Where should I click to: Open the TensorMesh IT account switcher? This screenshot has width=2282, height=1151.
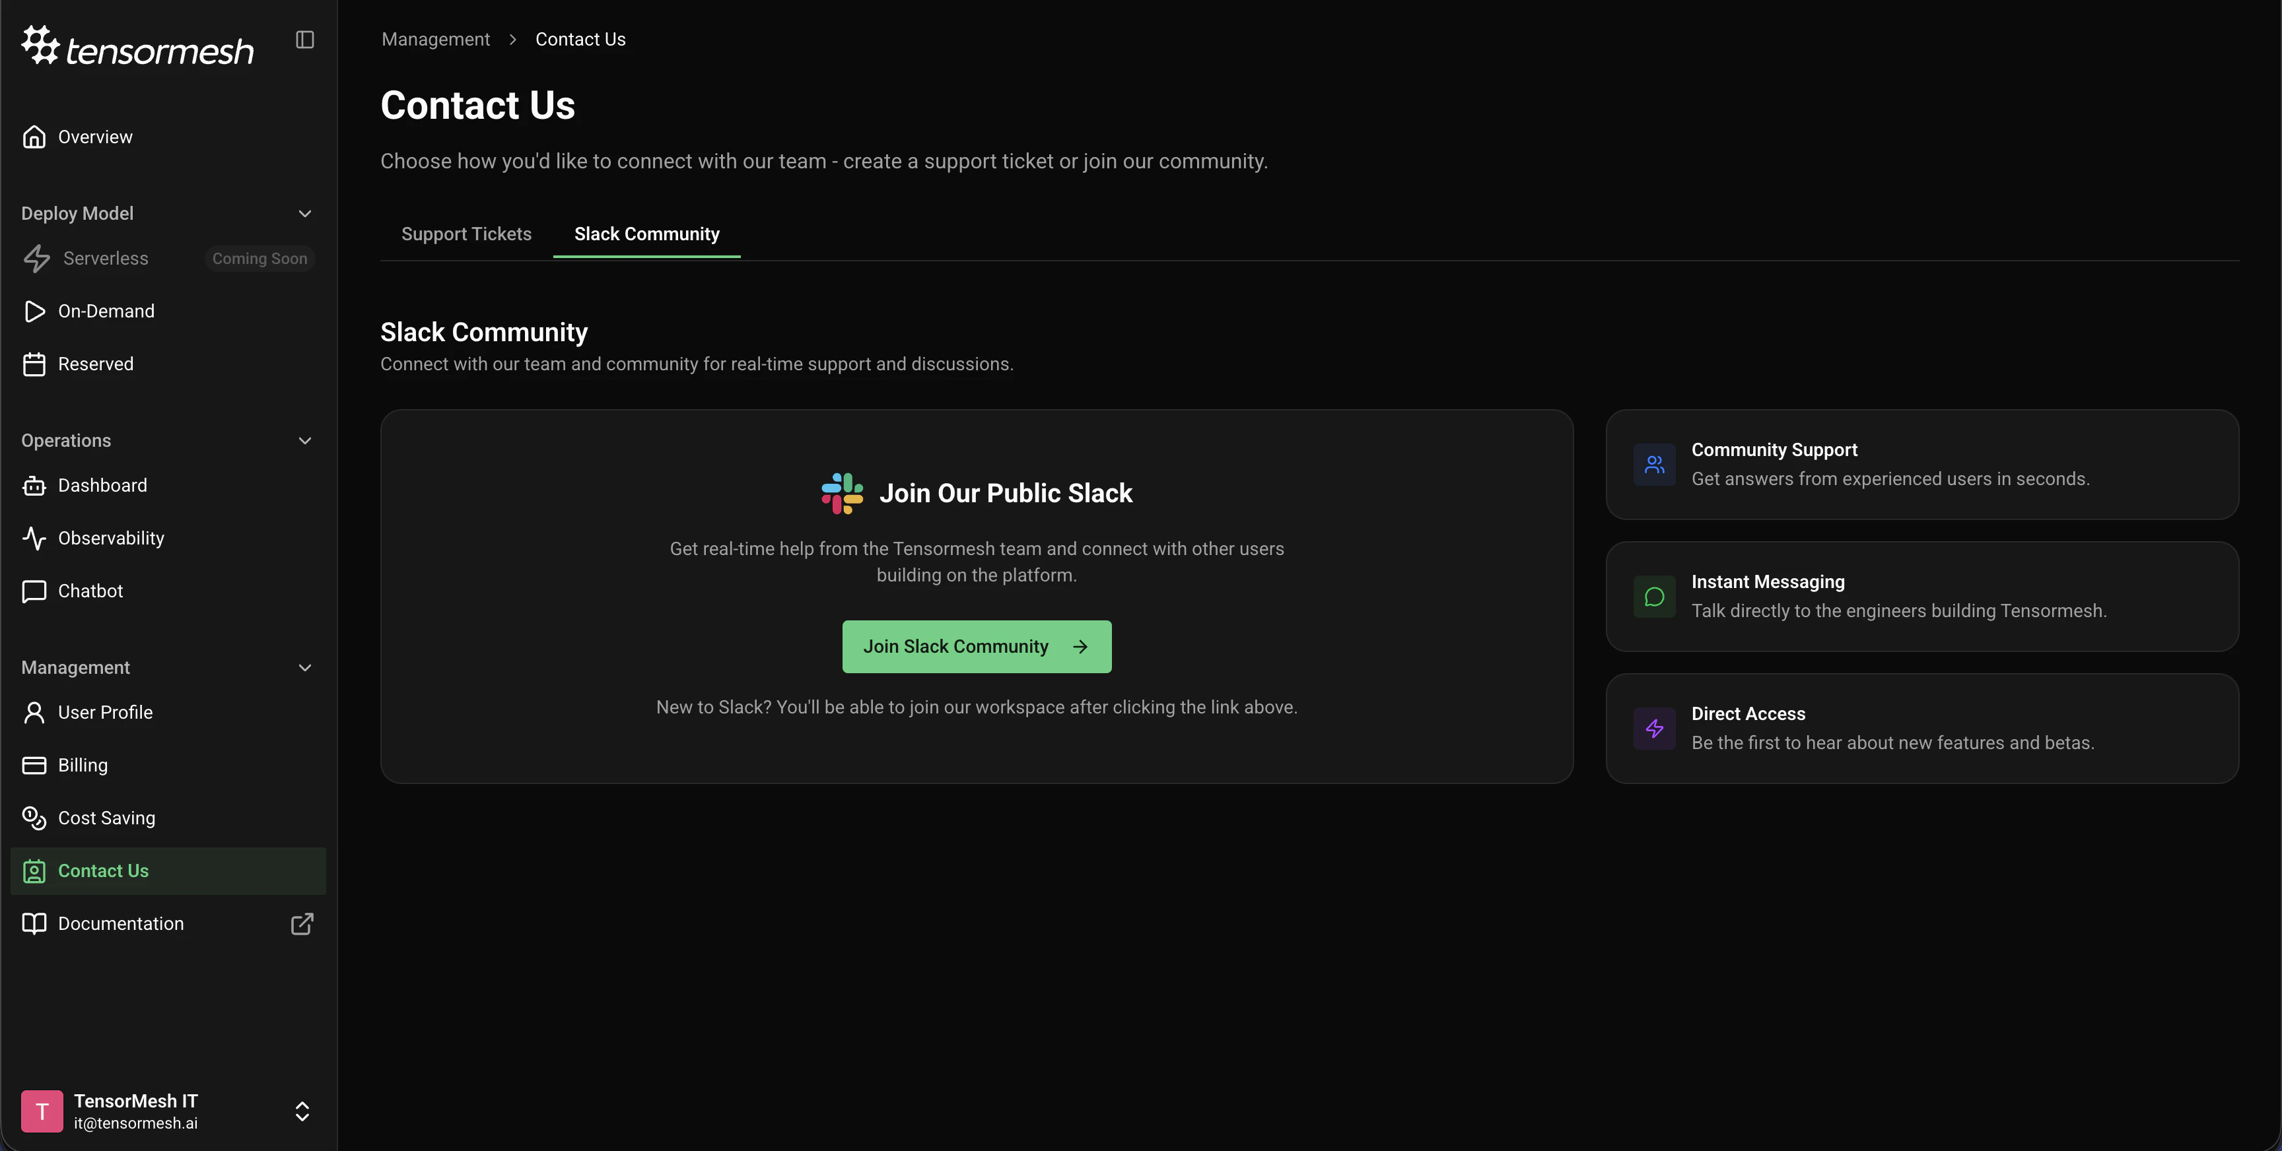[301, 1112]
